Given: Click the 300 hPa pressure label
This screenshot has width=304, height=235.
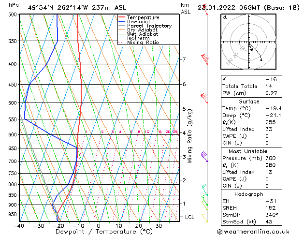Looking at the screenshot, I should click(14, 15).
